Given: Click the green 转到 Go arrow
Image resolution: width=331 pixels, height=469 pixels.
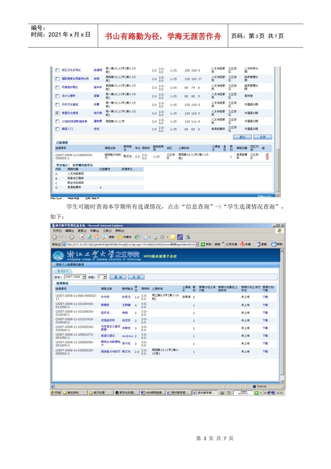Looking at the screenshot, I should click(x=203, y=244).
